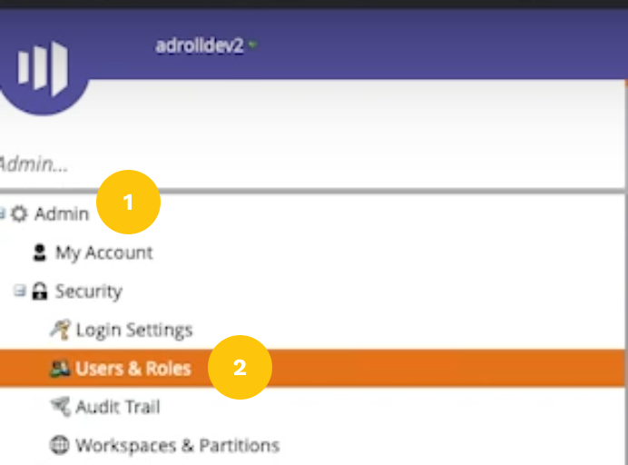Collapse the Admin tree node

pyautogui.click(x=3, y=214)
